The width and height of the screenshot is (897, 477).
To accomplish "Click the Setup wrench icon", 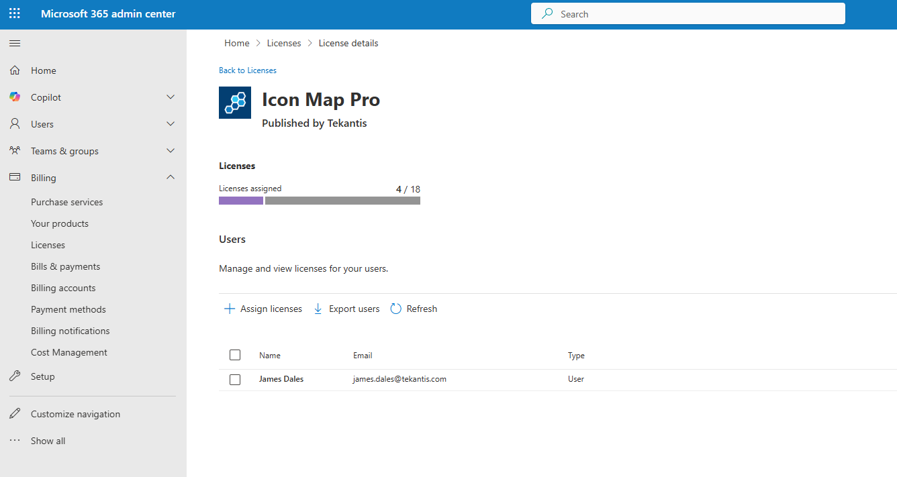I will pos(15,376).
